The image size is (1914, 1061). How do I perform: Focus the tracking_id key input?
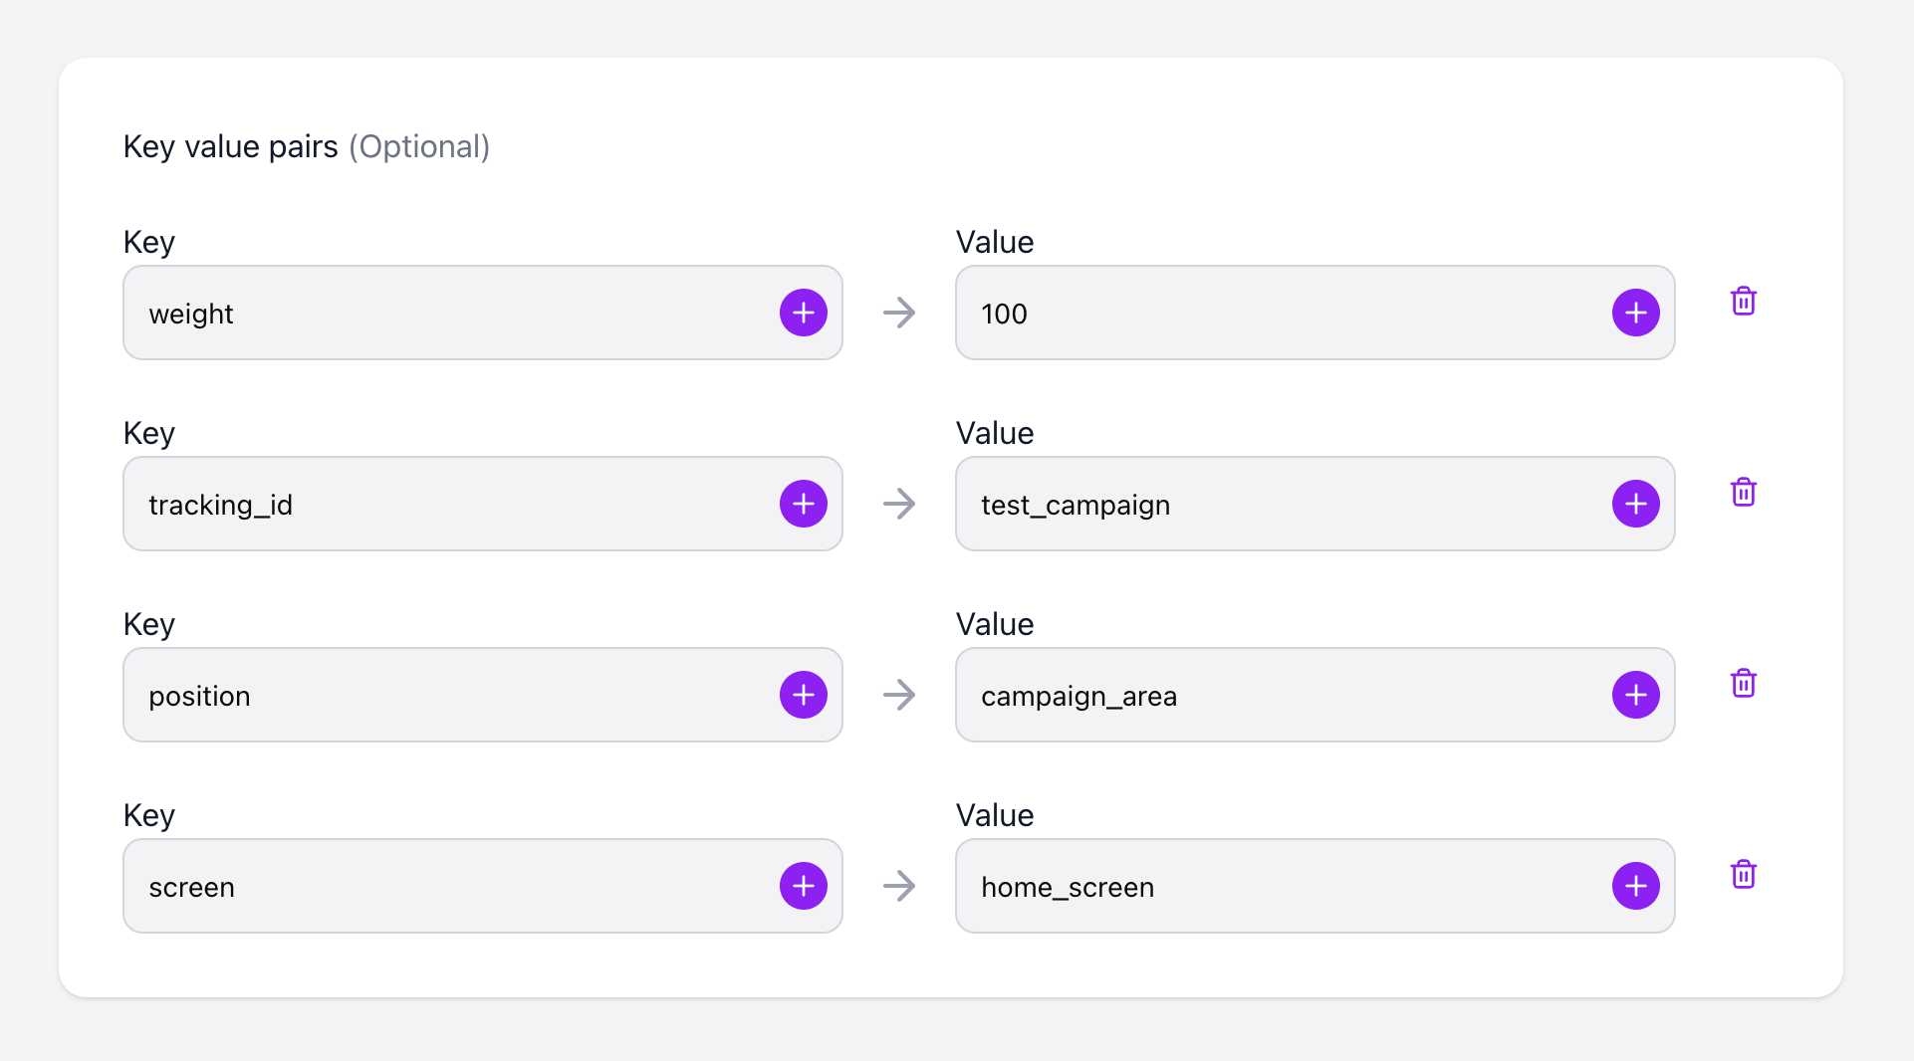point(448,504)
